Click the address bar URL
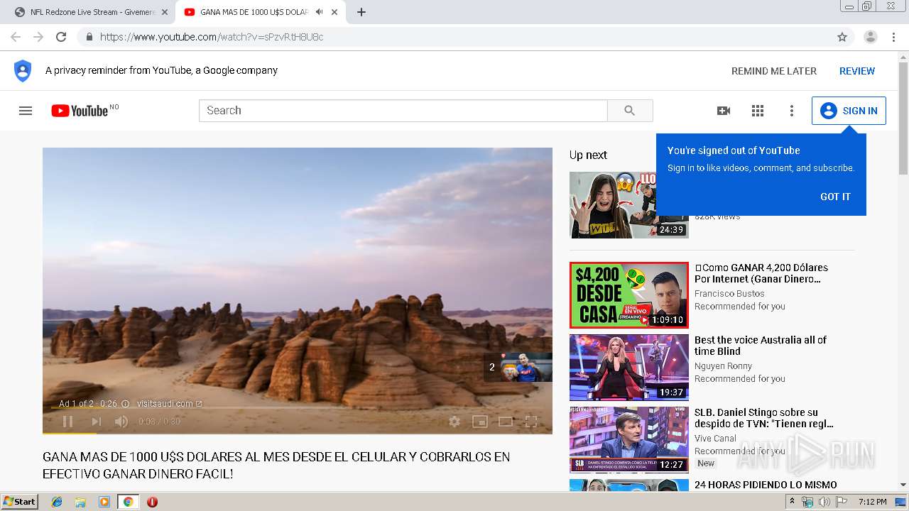Viewport: 909px width, 511px height. click(x=212, y=37)
